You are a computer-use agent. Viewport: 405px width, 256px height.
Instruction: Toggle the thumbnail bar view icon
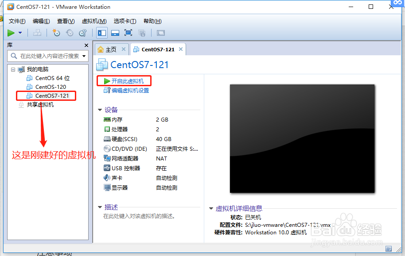click(115, 33)
